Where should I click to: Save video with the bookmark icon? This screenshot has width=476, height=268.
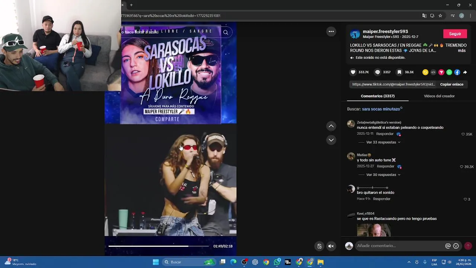tap(399, 72)
